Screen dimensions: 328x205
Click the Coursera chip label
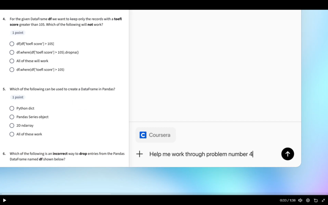[160, 135]
